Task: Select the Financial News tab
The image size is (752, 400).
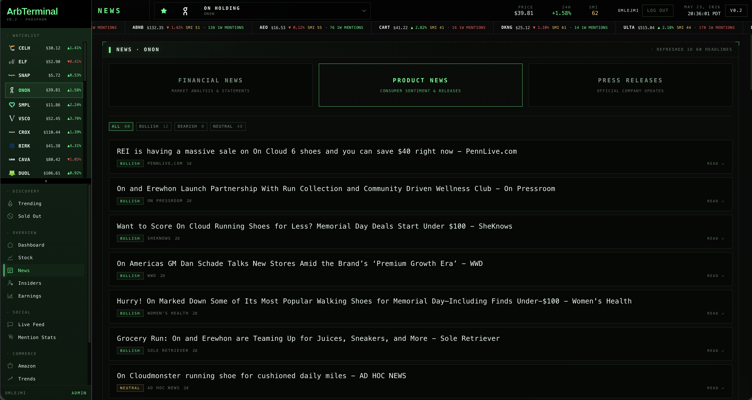Action: tap(210, 85)
